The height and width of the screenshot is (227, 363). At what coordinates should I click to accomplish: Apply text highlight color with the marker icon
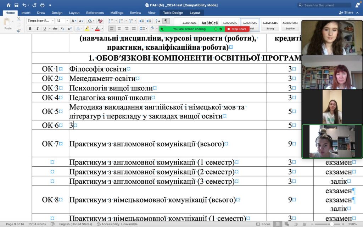tap(87, 29)
